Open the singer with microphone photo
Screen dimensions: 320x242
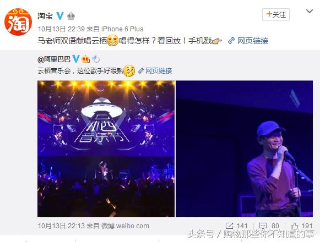(x=245, y=148)
